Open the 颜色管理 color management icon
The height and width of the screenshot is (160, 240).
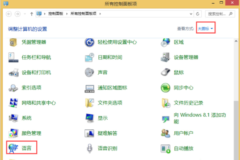(14, 133)
